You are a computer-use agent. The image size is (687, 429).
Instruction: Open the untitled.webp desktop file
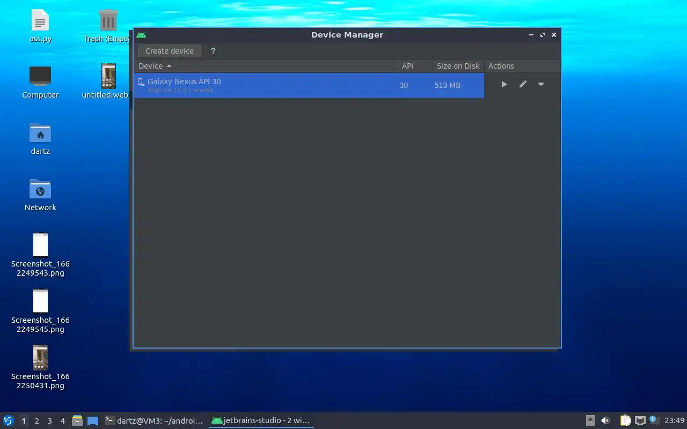coord(107,81)
